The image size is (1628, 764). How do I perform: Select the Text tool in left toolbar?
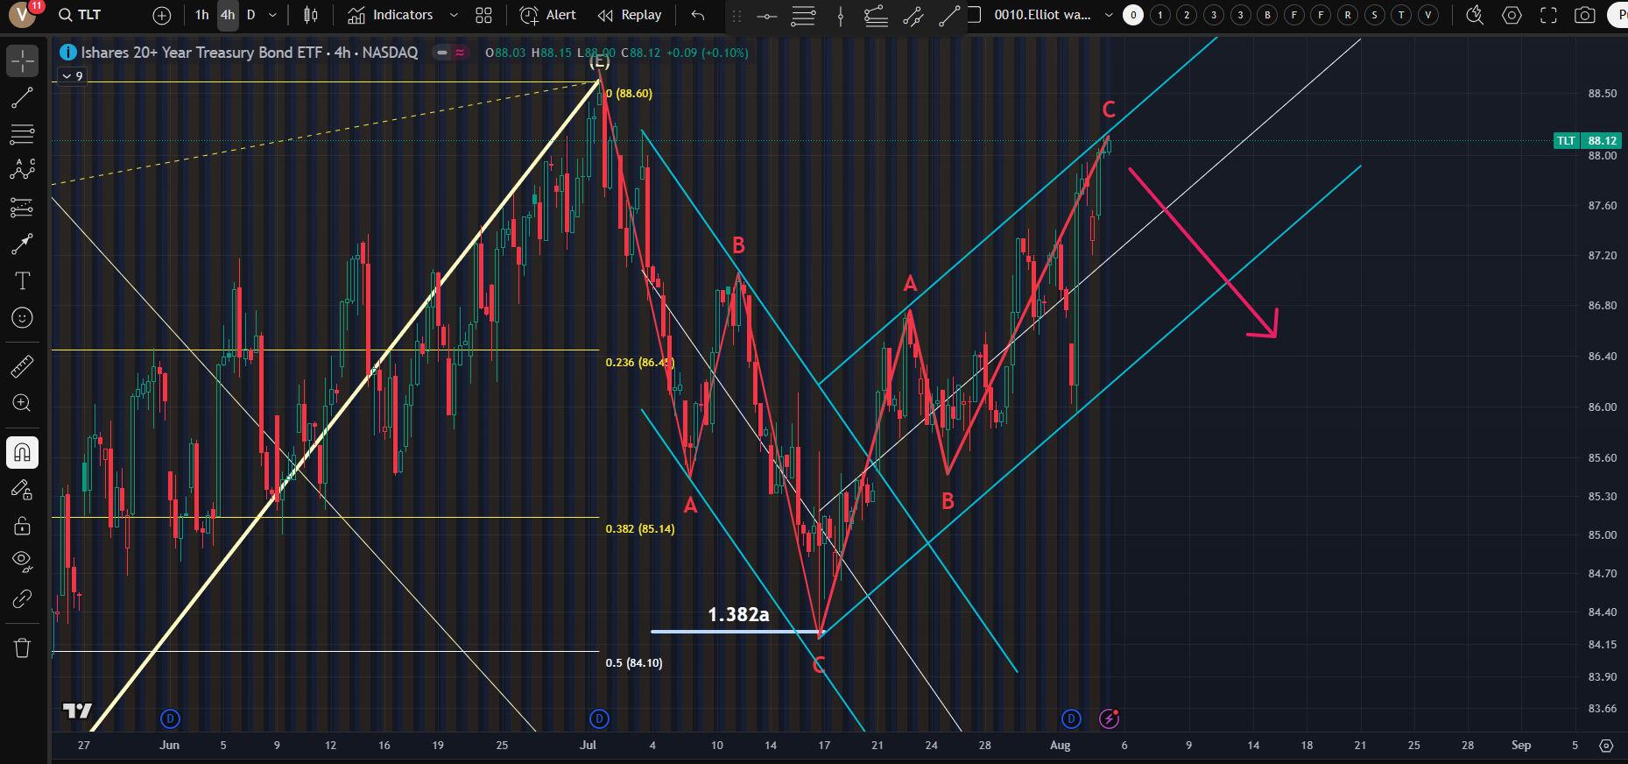22,281
